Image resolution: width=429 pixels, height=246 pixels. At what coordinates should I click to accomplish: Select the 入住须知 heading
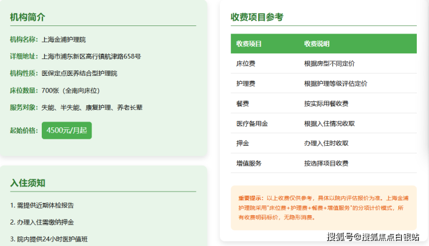click(x=28, y=183)
